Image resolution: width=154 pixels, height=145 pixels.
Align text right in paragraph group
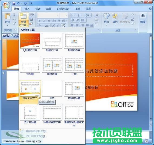pyautogui.click(x=82, y=25)
